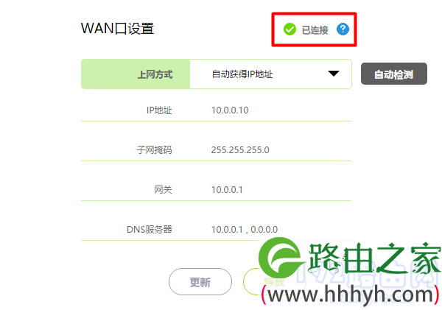Click the 上网方式 label
This screenshot has width=442, height=310.
[155, 74]
